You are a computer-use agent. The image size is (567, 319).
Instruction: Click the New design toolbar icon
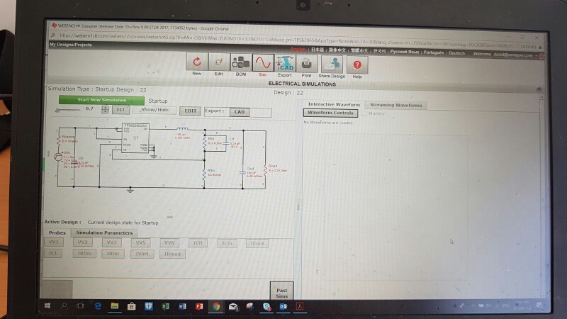click(197, 62)
